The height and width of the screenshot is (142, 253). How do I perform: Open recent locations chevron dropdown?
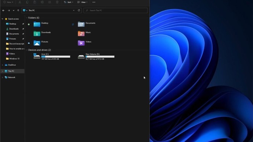[14, 11]
